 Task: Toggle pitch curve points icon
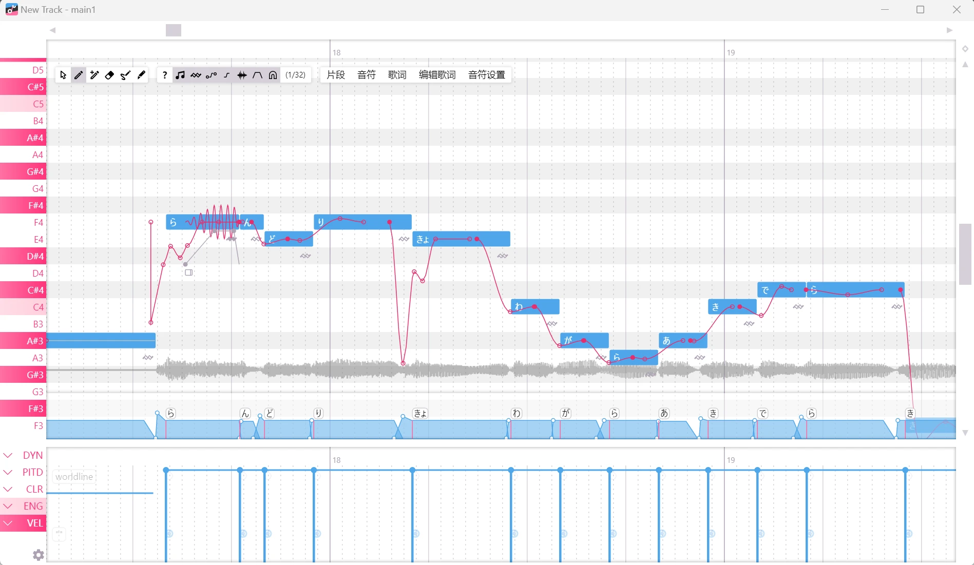coord(211,75)
